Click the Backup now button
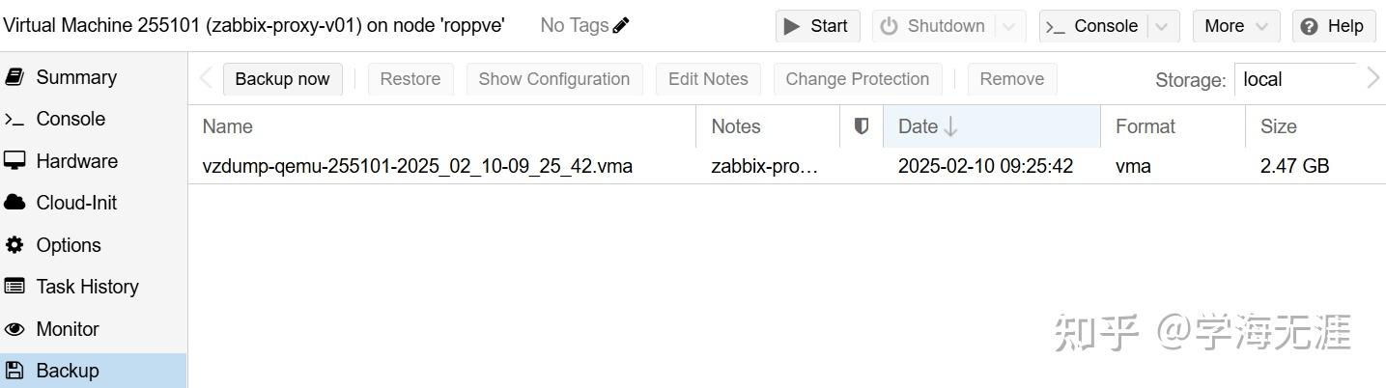 click(x=282, y=79)
